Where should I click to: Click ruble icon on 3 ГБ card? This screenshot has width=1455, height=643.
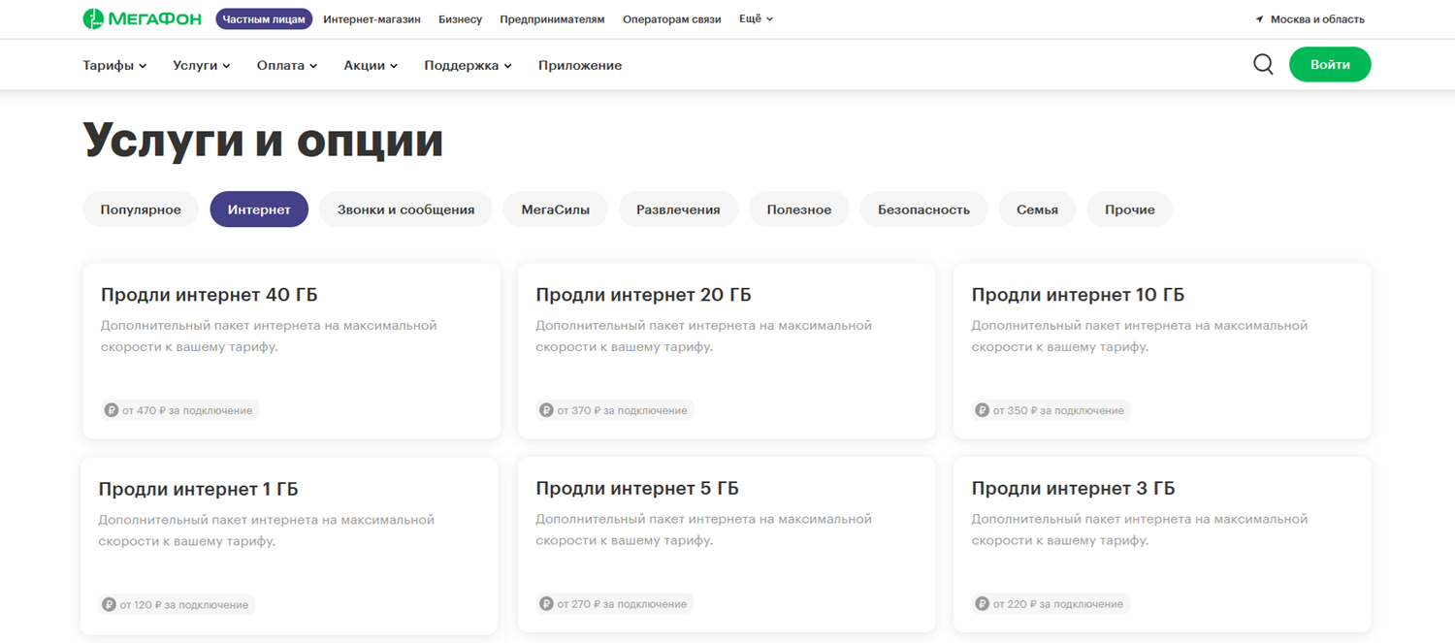coord(983,603)
